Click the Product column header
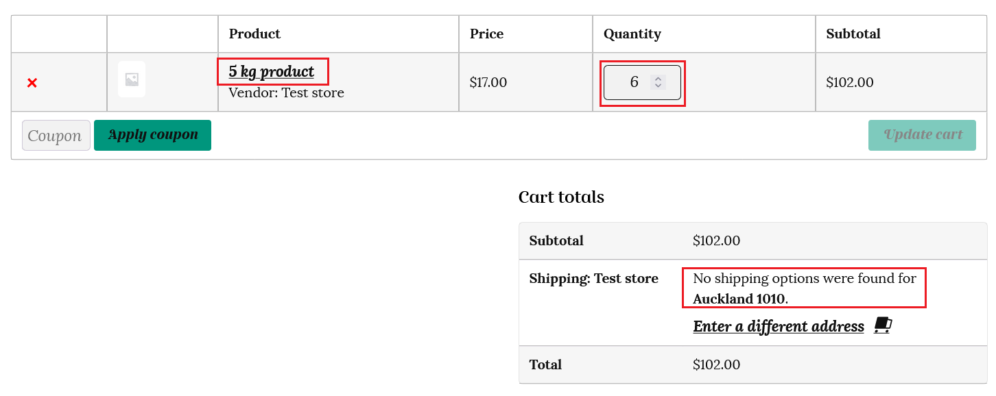The width and height of the screenshot is (996, 396). (x=254, y=34)
